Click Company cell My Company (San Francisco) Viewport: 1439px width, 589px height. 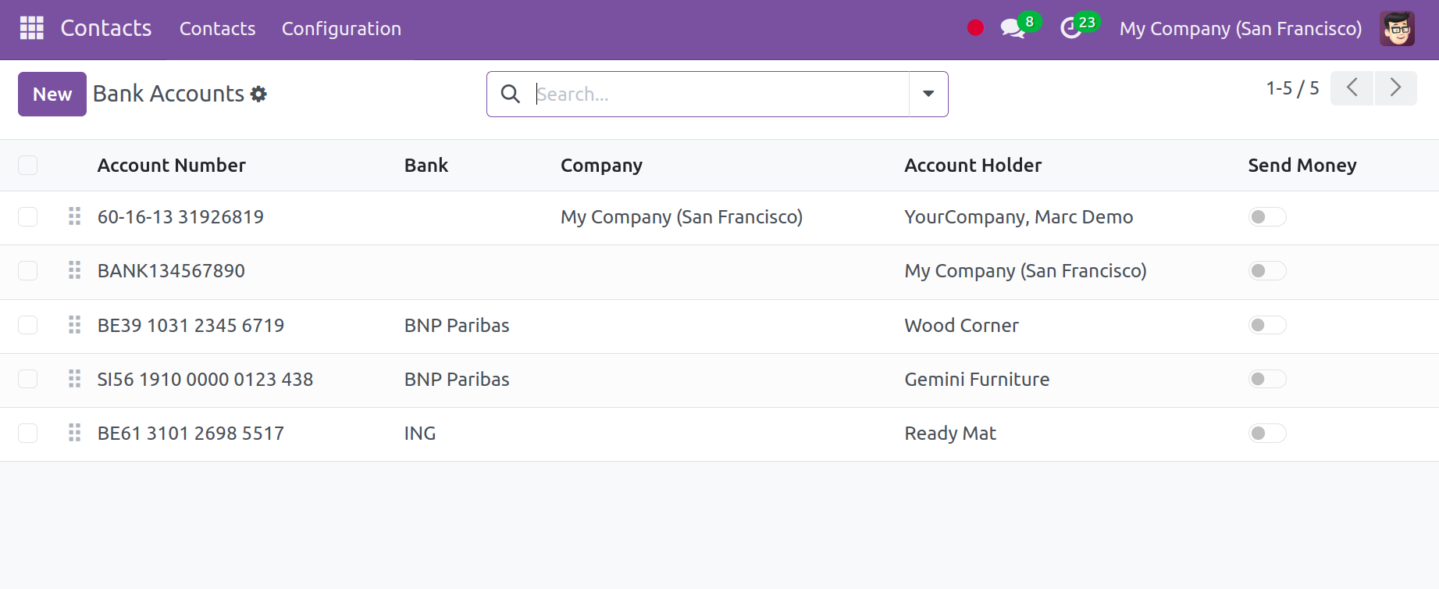682,217
